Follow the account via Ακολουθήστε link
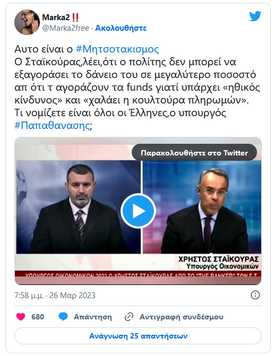 [x=121, y=28]
